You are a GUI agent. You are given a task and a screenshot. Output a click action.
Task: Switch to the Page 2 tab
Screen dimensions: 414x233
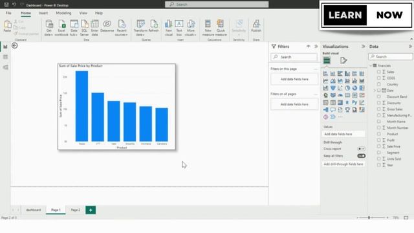coord(76,210)
